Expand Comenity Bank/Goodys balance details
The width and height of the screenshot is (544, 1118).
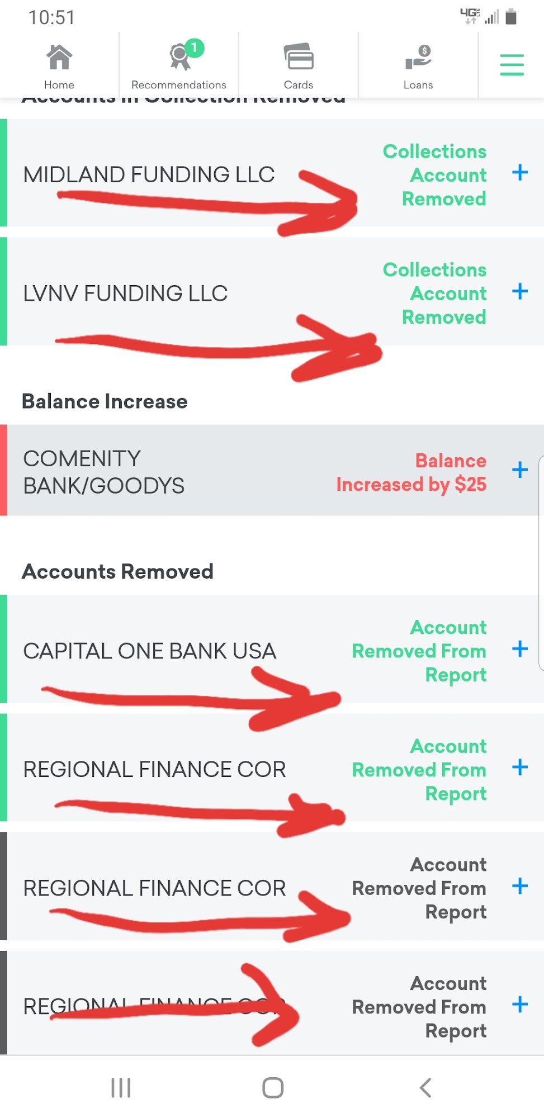520,470
